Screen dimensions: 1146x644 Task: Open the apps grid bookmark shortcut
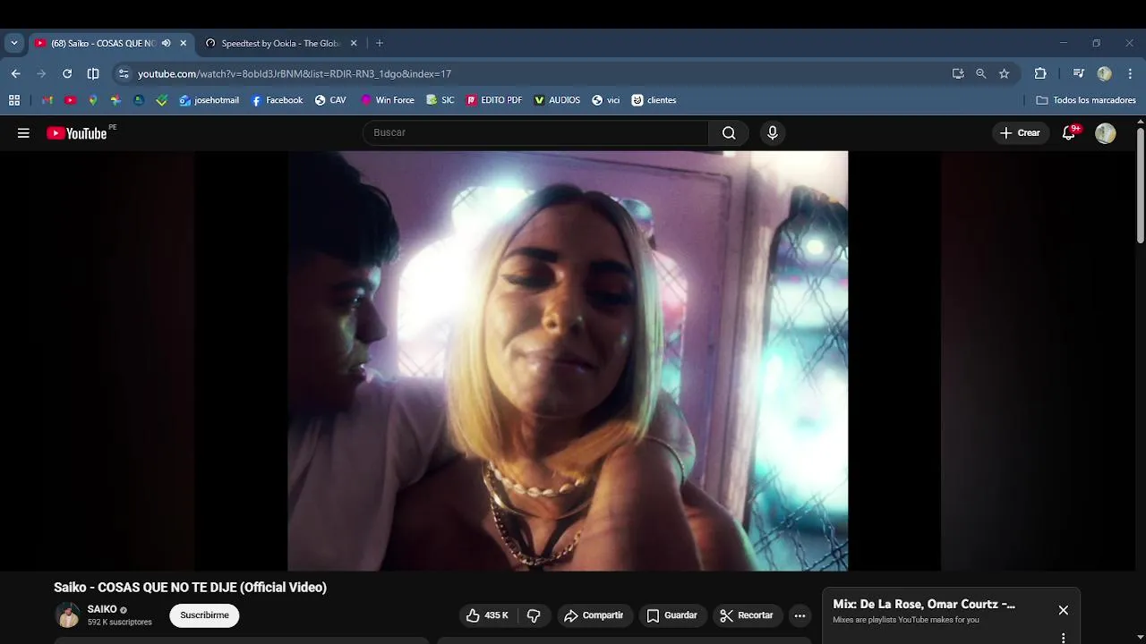(x=14, y=100)
